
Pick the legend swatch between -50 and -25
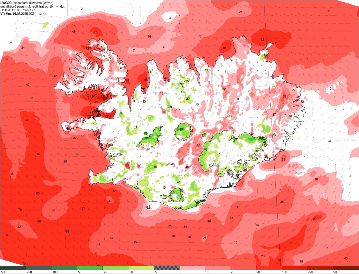(90, 268)
